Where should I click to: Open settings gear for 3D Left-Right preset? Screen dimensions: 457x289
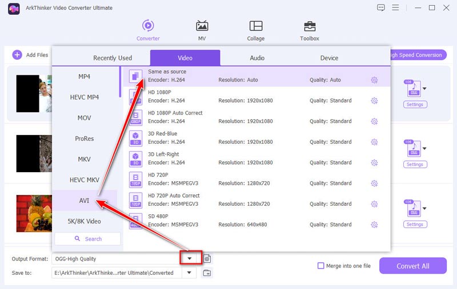click(374, 162)
